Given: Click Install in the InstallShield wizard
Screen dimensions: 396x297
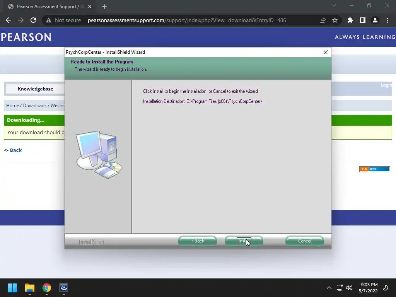Looking at the screenshot, I should click(x=244, y=241).
